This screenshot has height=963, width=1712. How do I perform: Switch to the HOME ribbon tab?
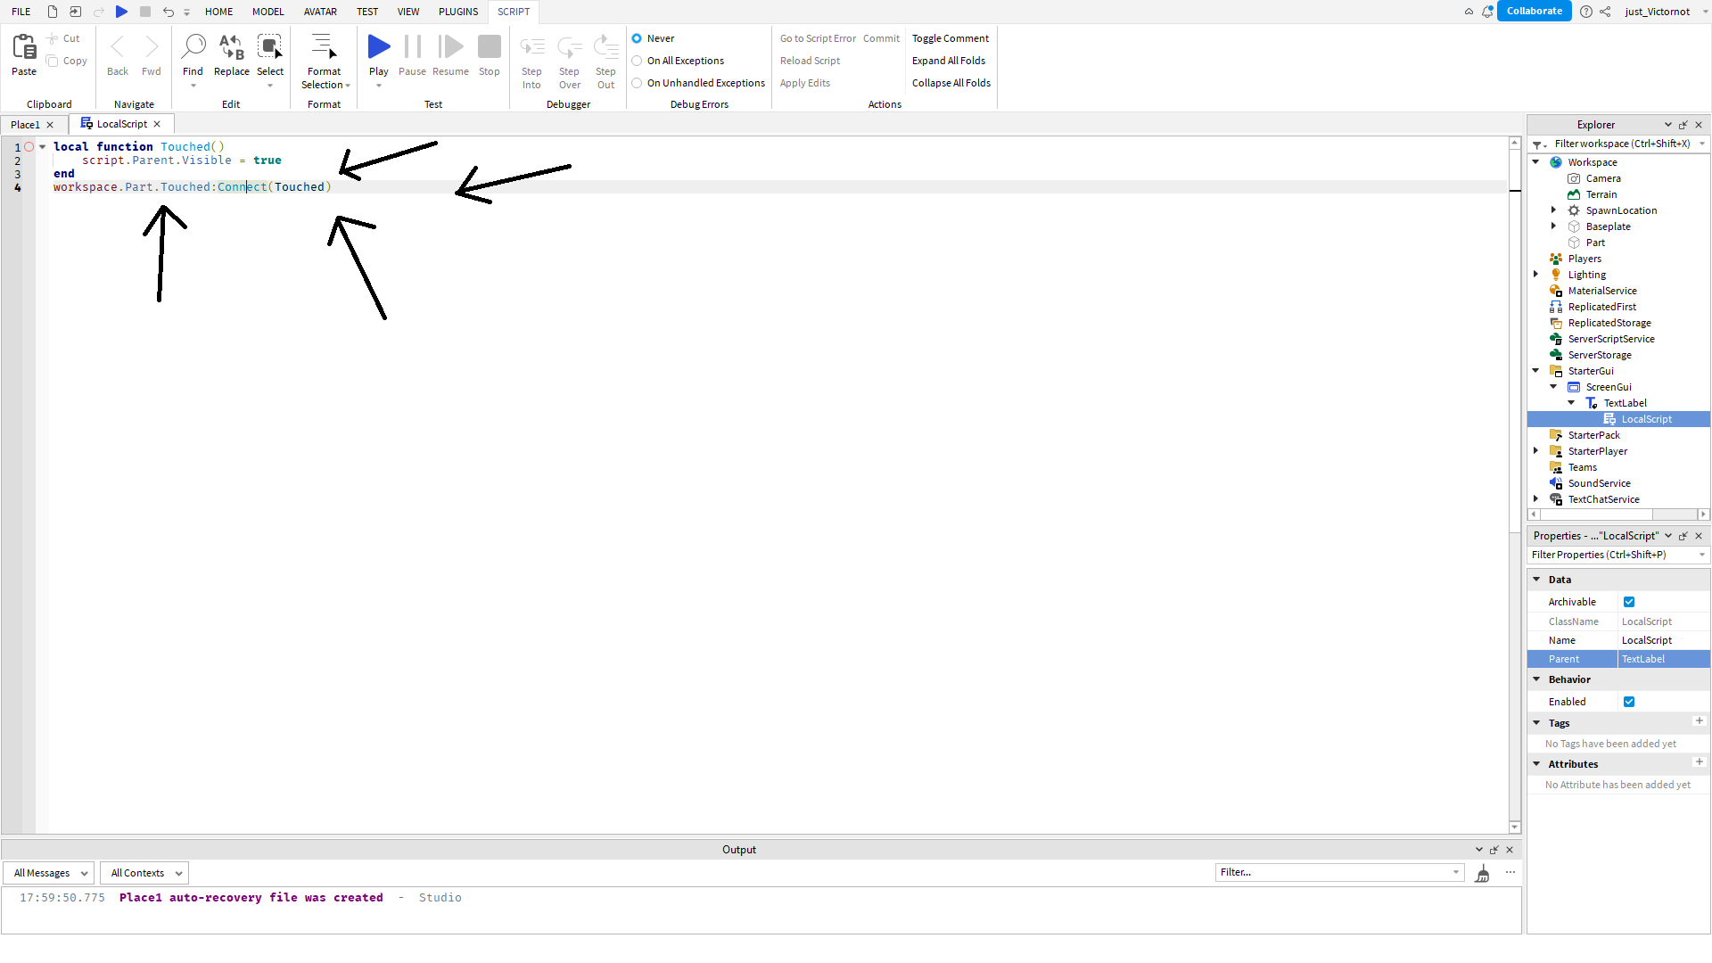tap(218, 12)
